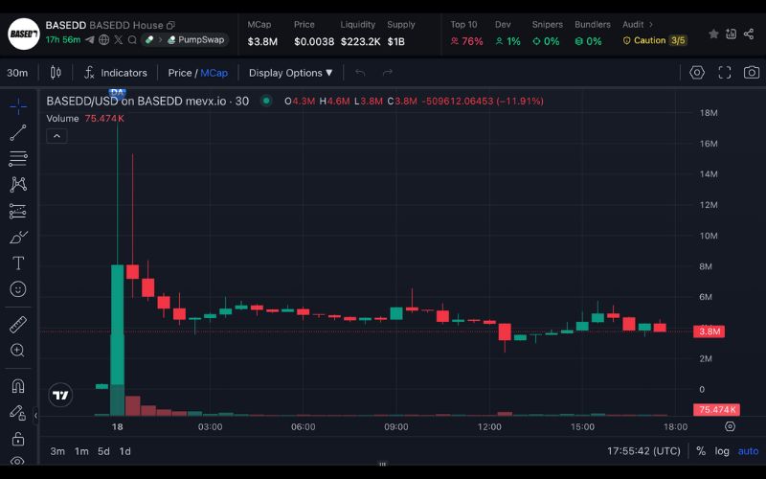The height and width of the screenshot is (479, 766).
Task: Toggle auto scale mode
Action: [748, 451]
